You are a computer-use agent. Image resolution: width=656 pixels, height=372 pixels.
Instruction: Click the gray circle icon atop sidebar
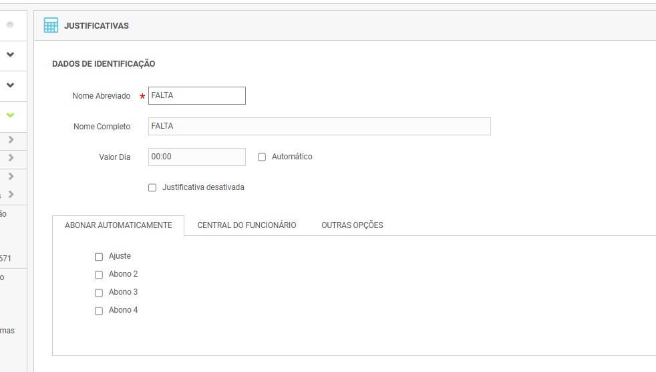point(10,25)
